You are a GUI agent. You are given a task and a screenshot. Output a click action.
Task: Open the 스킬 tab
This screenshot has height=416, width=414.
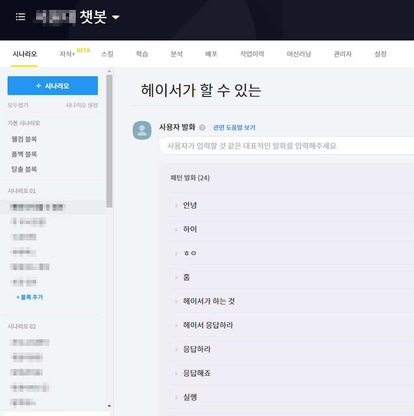pos(107,54)
